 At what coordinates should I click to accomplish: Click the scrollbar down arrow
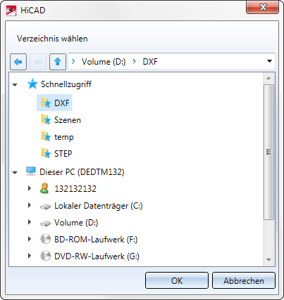pyautogui.click(x=269, y=260)
